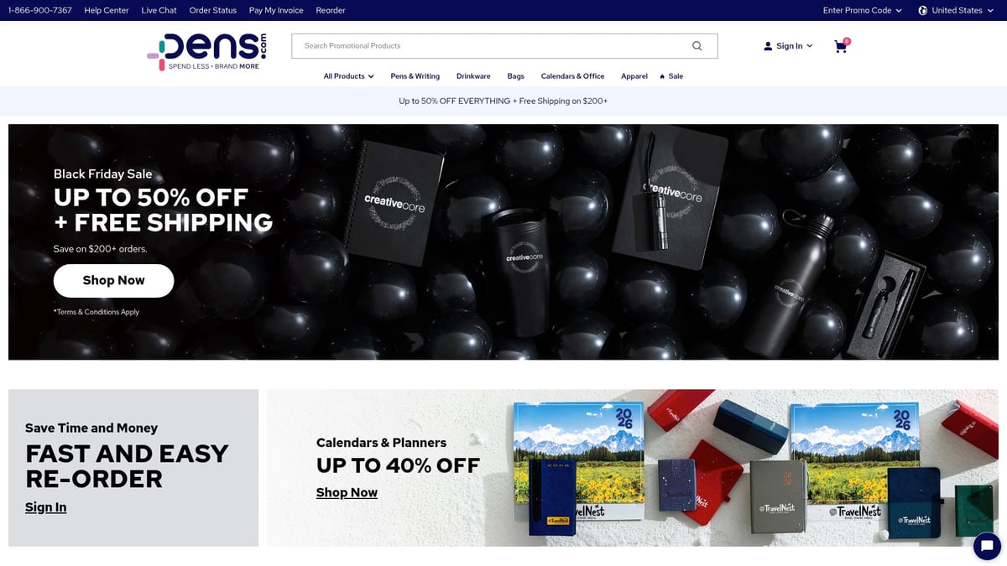Screen dimensions: 1007x566
Task: Open the Enter Promo Code dropdown
Action: pos(863,10)
